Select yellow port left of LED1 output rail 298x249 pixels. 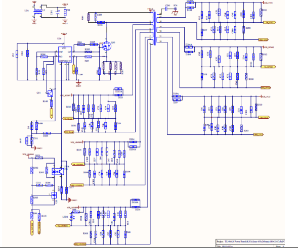62,226
